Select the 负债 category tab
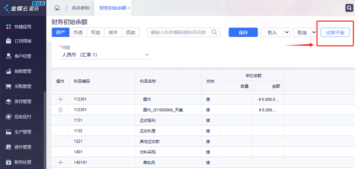This screenshot has width=355, height=169. [x=78, y=32]
